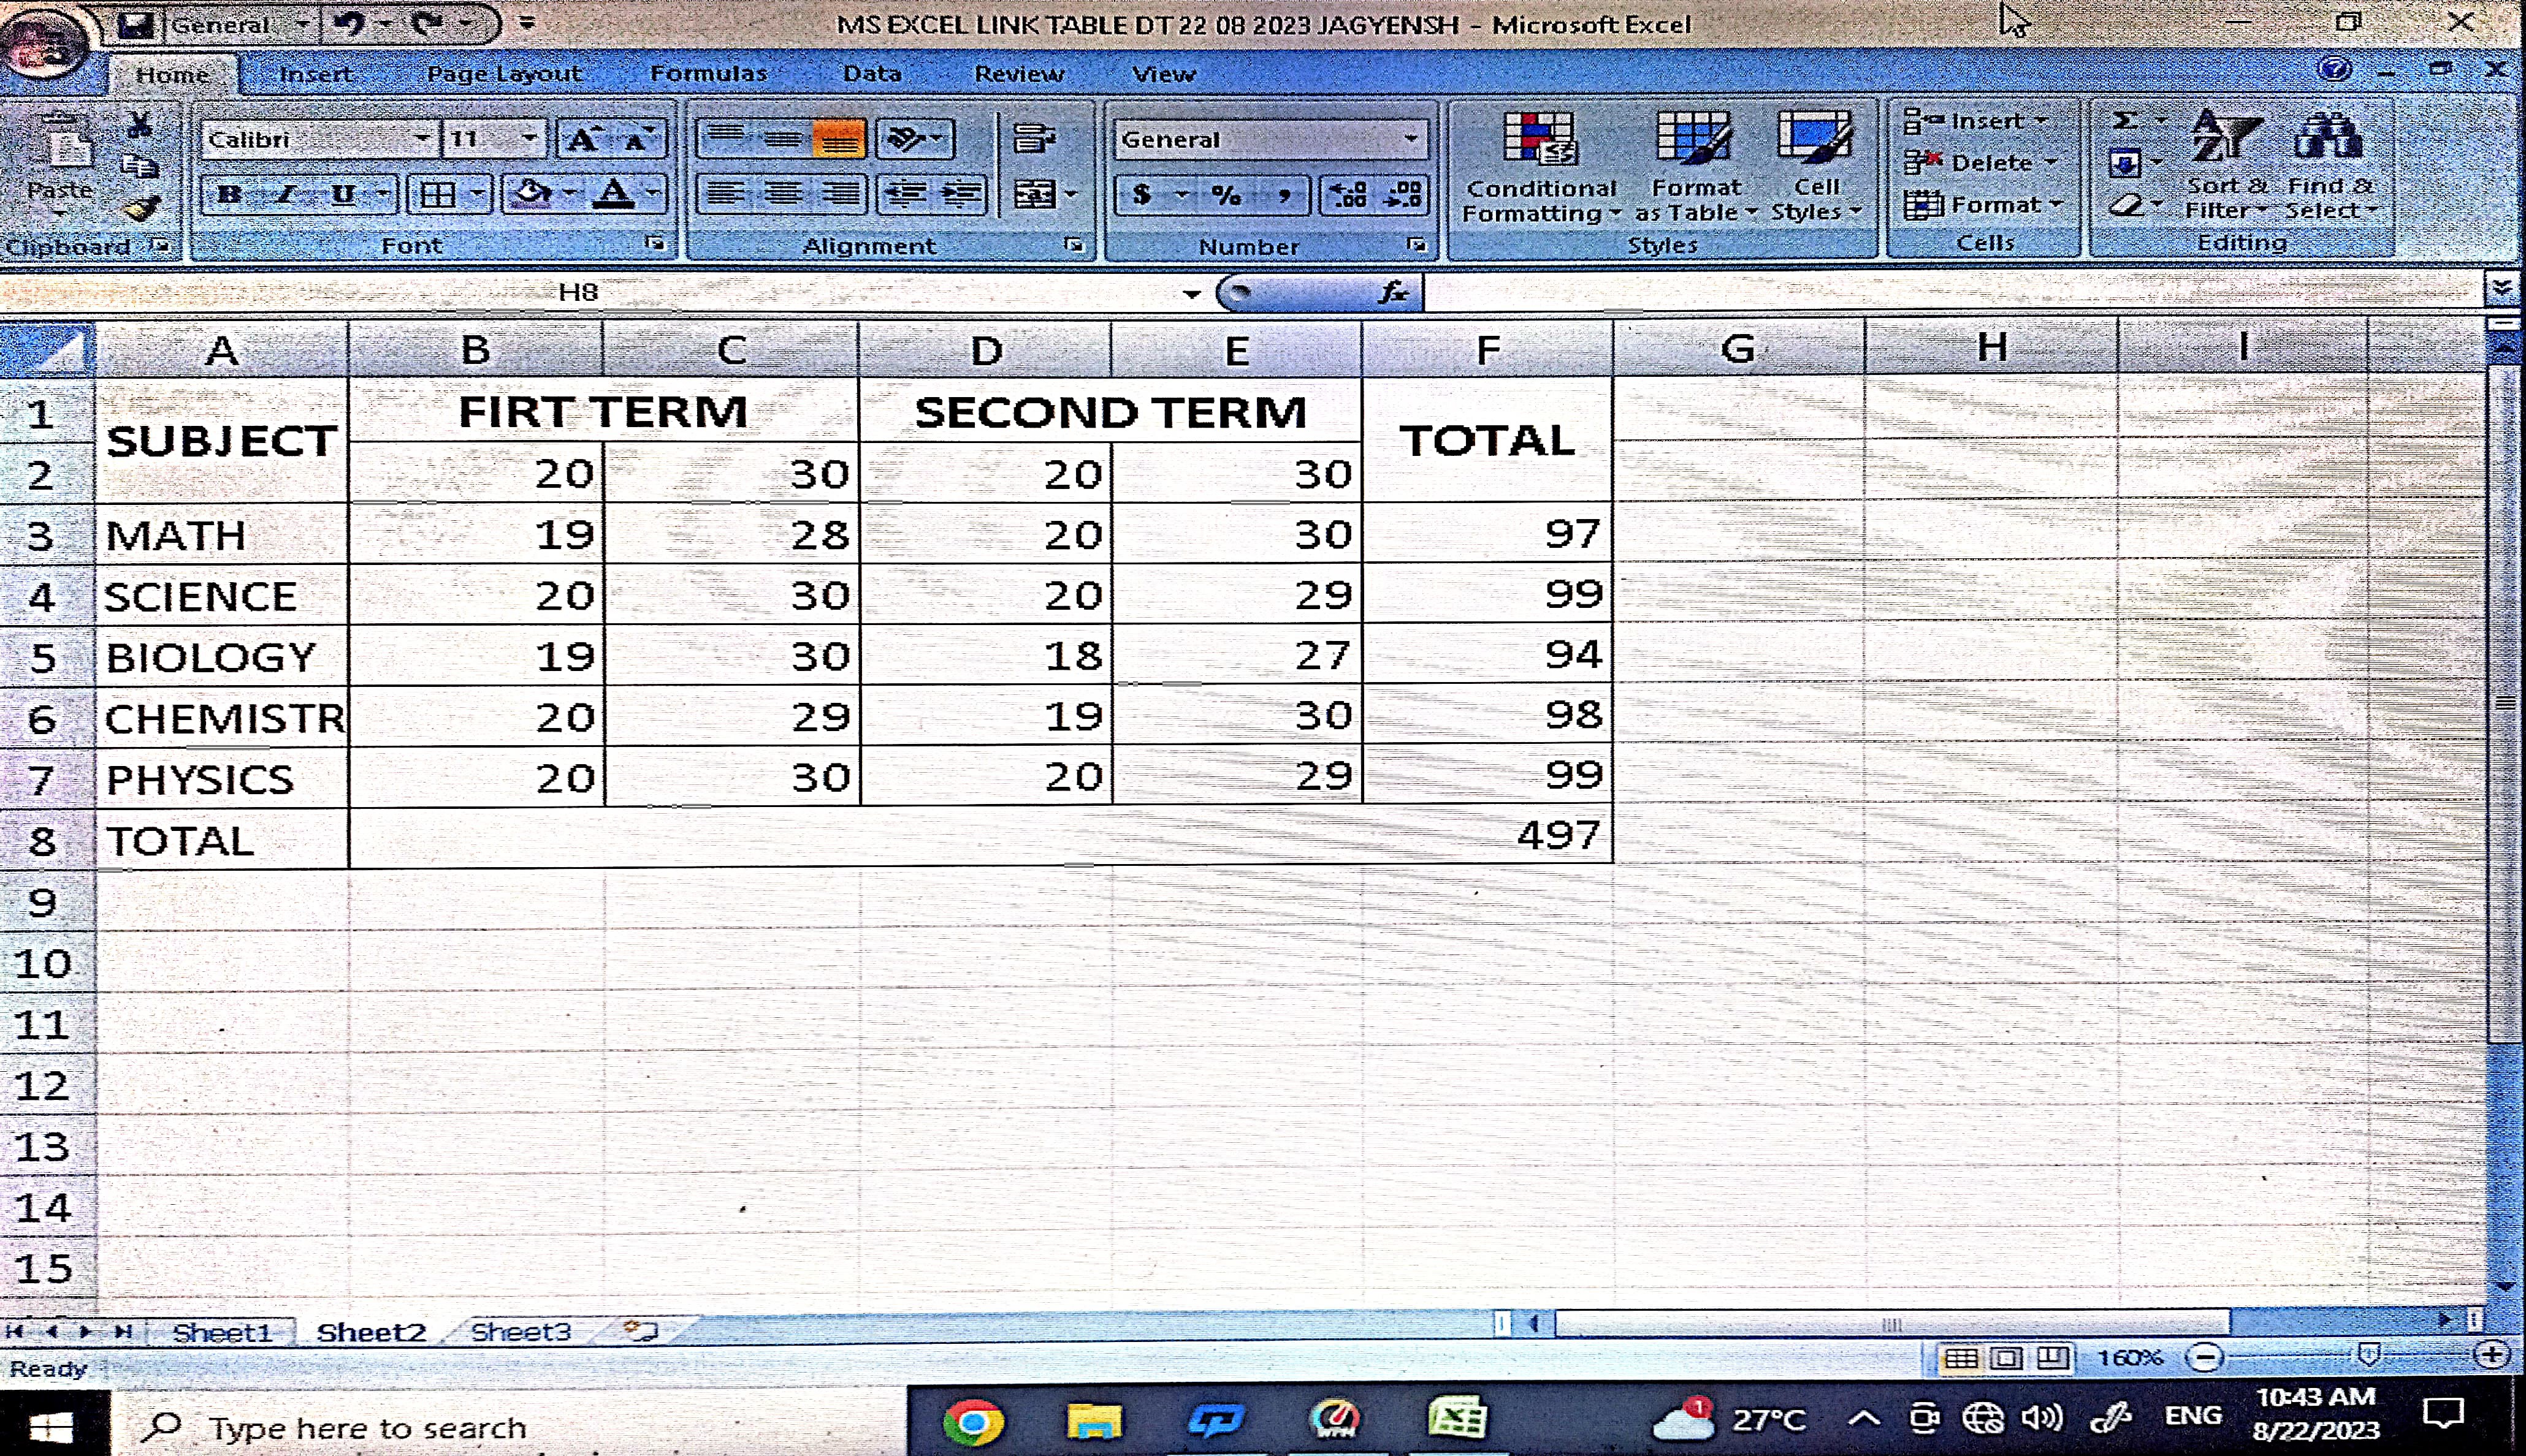Image resolution: width=2526 pixels, height=1456 pixels.
Task: Switch to the Formulas ribbon tab
Action: pyautogui.click(x=708, y=74)
